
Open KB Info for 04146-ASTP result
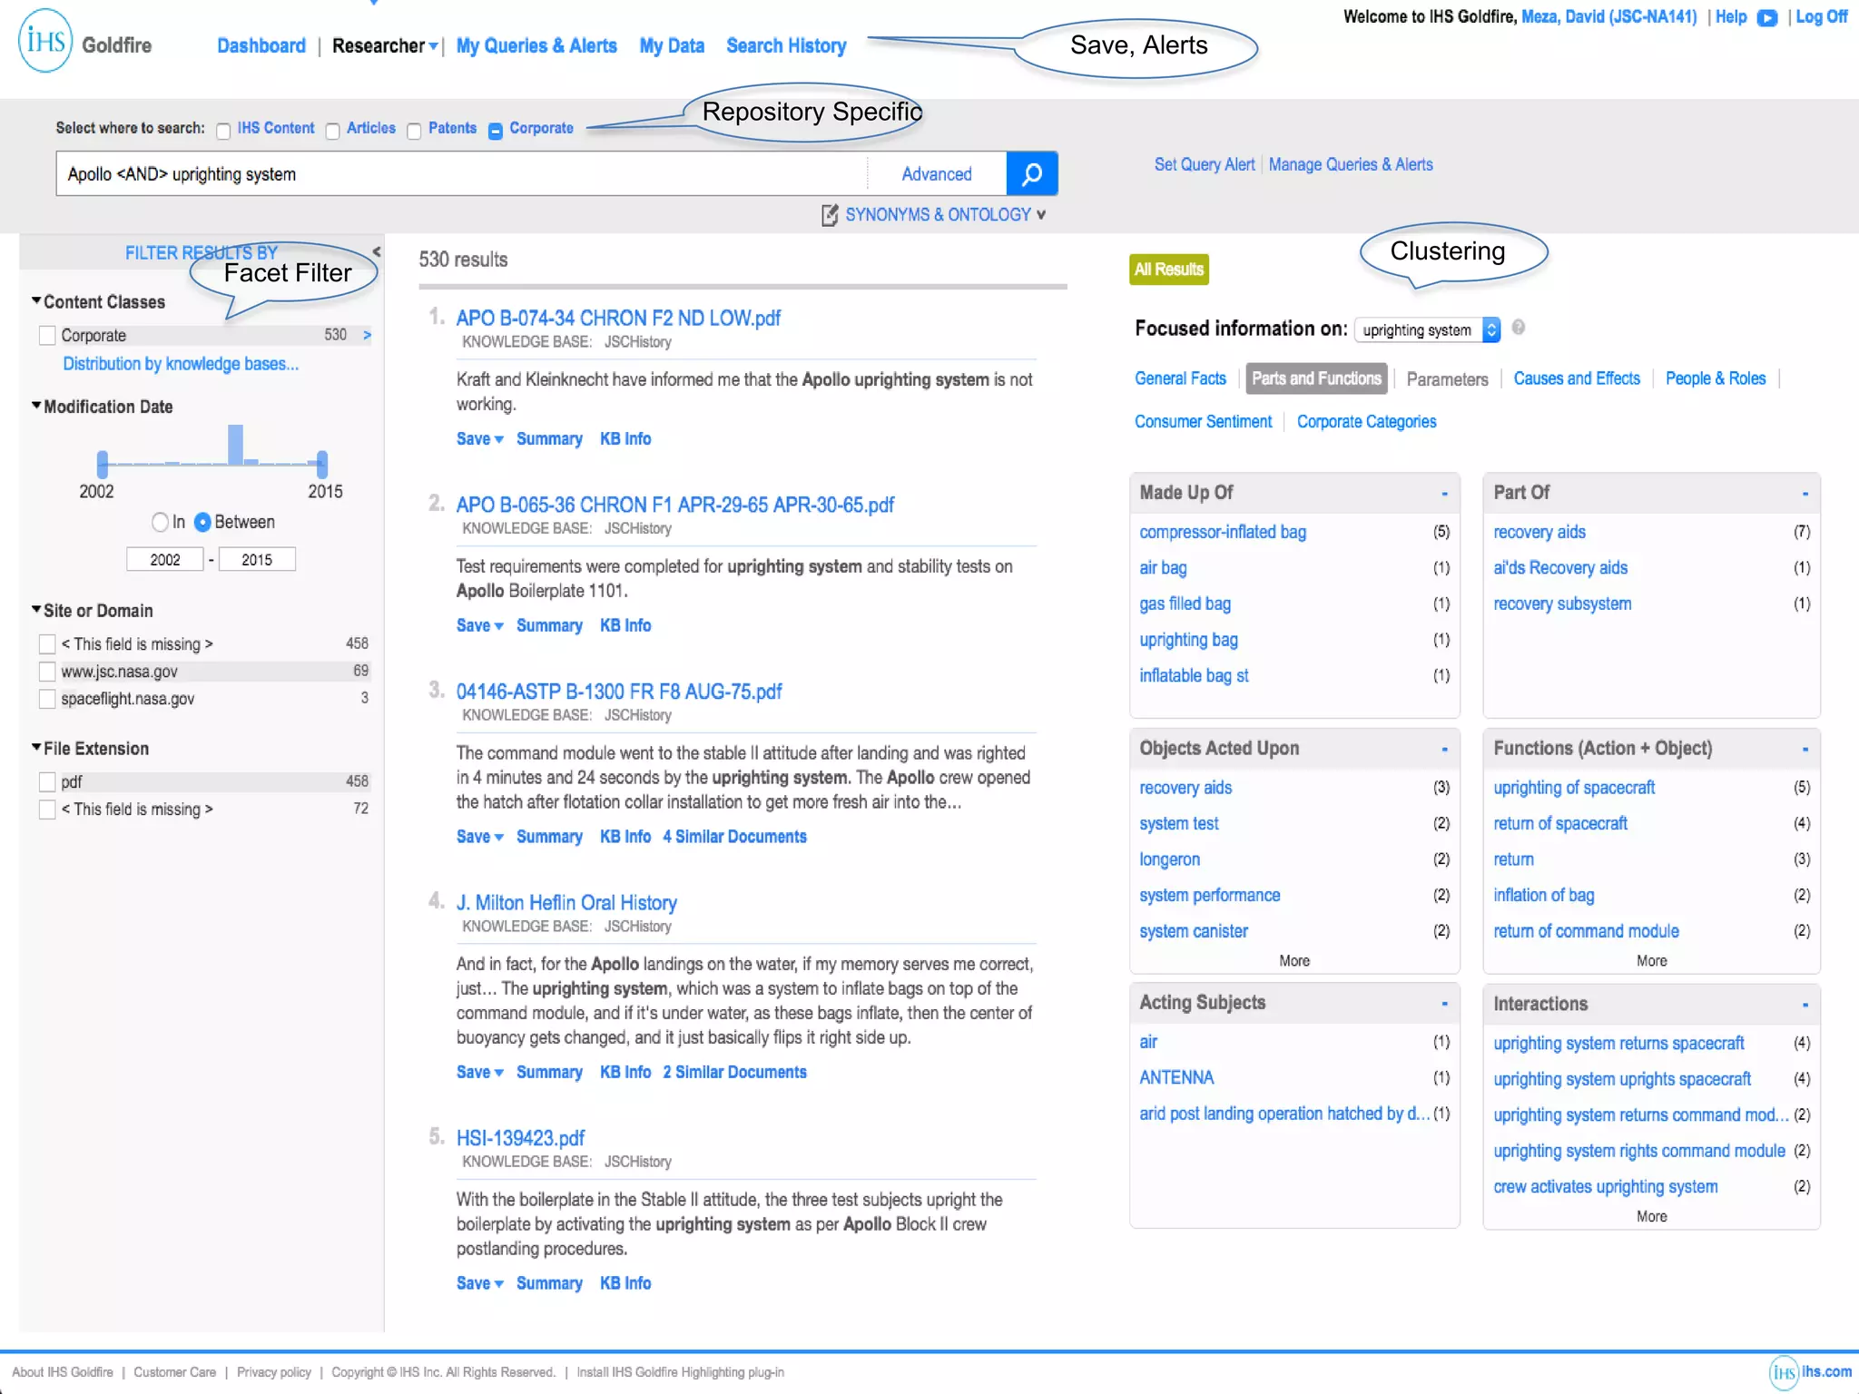pos(625,837)
